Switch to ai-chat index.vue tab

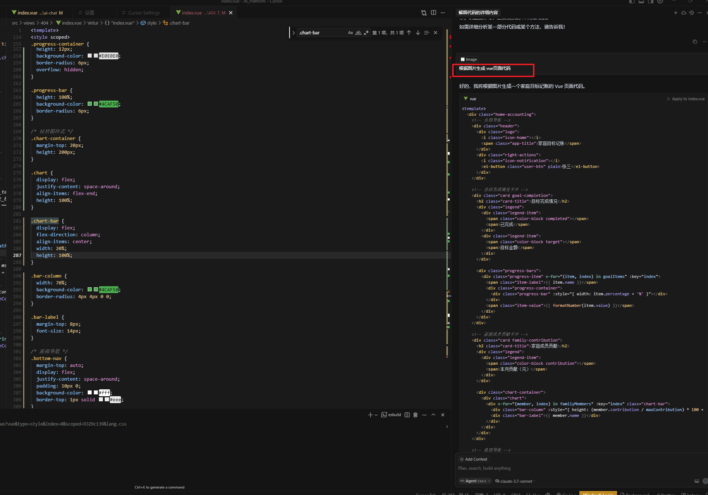point(37,13)
